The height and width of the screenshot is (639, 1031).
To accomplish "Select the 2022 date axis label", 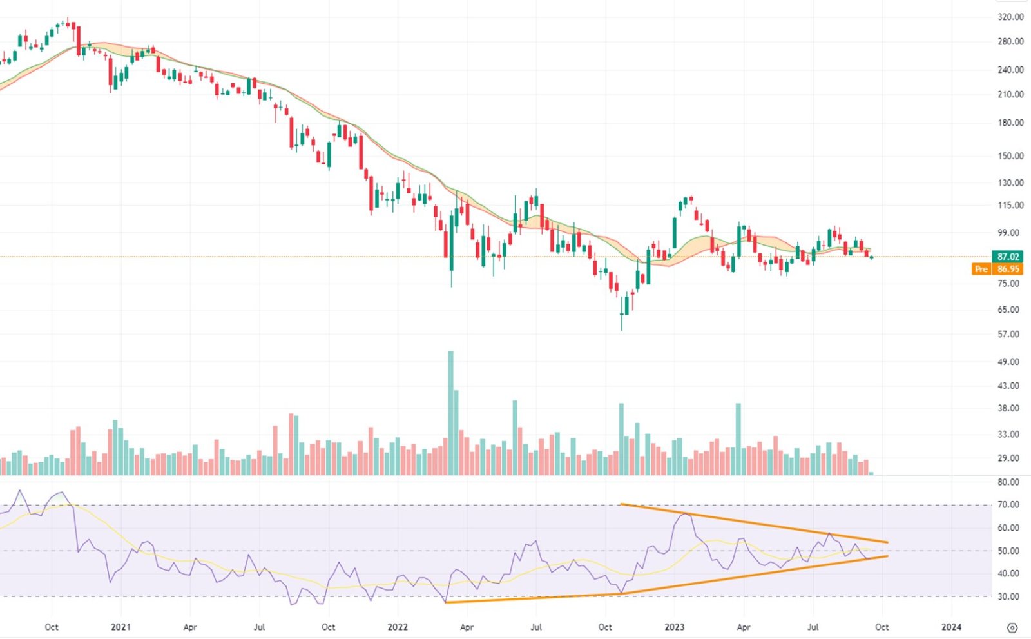I will tap(398, 627).
